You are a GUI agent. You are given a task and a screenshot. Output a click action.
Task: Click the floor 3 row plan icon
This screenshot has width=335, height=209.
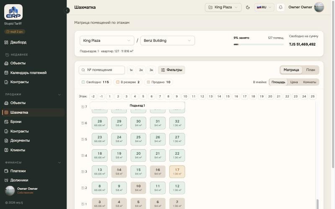coord(82,171)
